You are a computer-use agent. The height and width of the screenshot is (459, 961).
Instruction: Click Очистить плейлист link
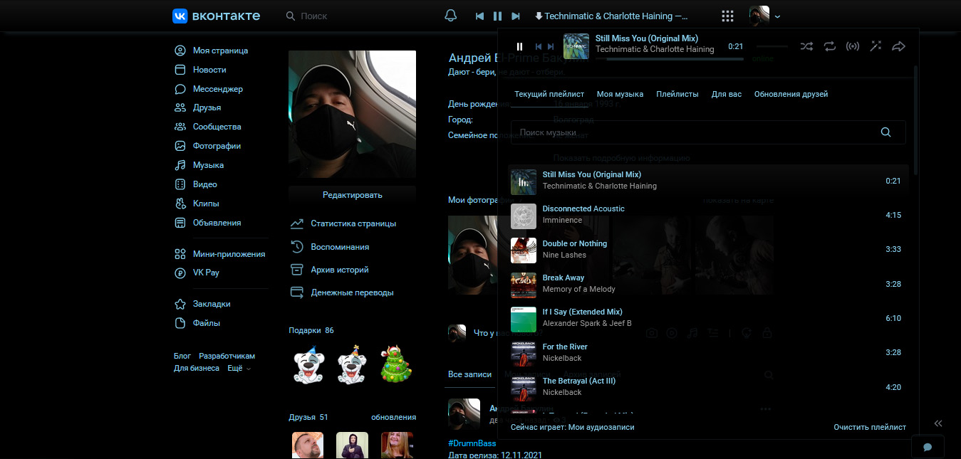(870, 427)
